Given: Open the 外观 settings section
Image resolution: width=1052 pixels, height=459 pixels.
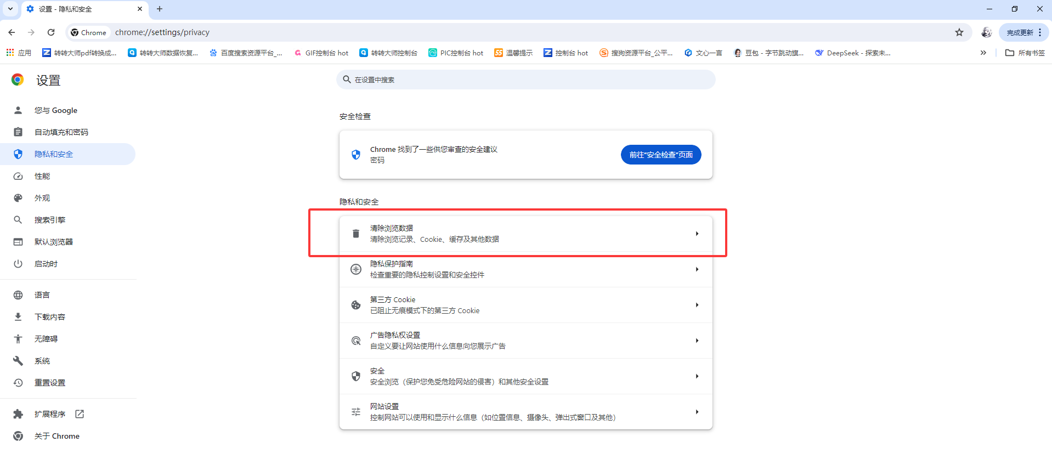Looking at the screenshot, I should click(x=42, y=198).
